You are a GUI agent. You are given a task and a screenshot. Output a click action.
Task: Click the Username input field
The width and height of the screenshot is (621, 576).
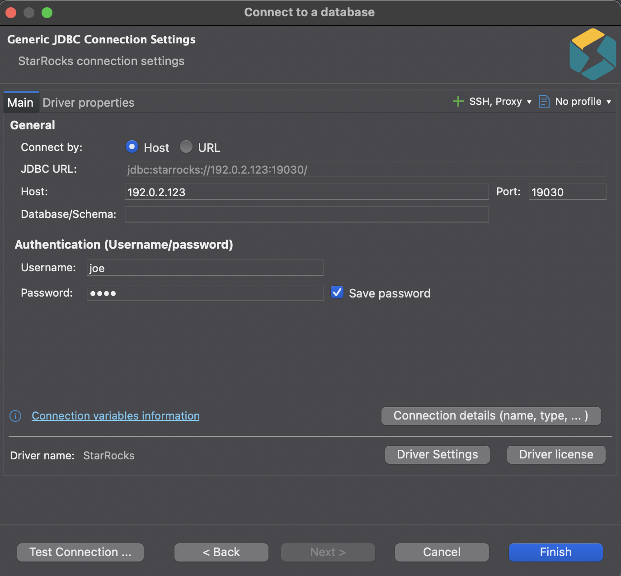click(205, 268)
